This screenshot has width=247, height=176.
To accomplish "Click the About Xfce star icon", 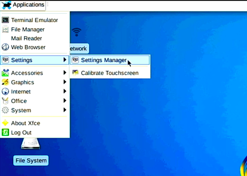I will point(5,123).
